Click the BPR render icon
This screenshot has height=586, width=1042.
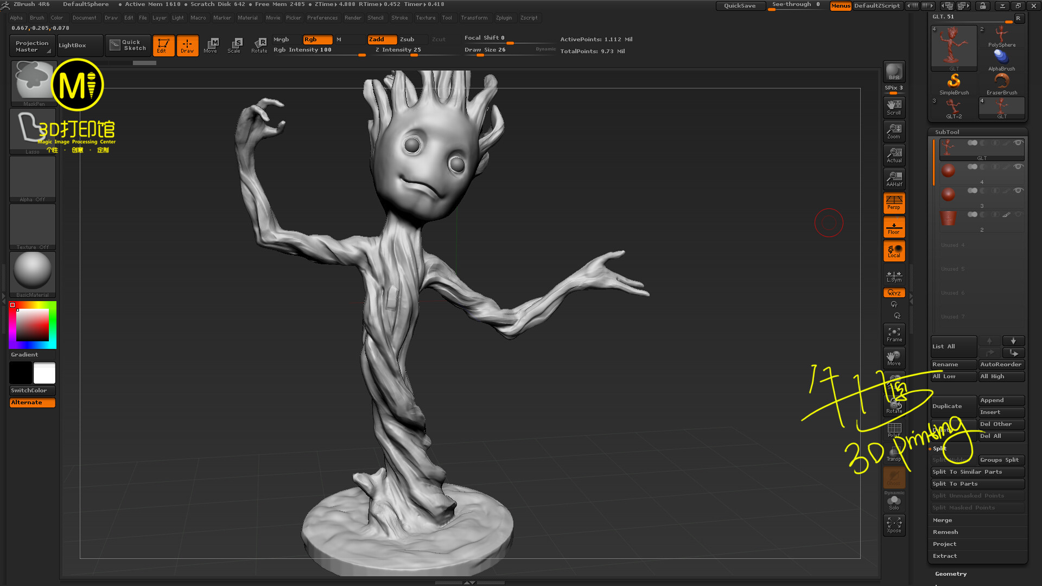[894, 71]
